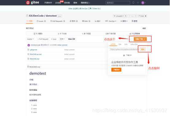This screenshot has width=170, height=116.
Task: Open the README.en.md file
Action: [36, 54]
